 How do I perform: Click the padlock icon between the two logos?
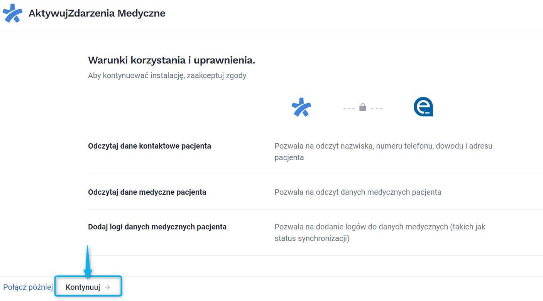pos(362,107)
